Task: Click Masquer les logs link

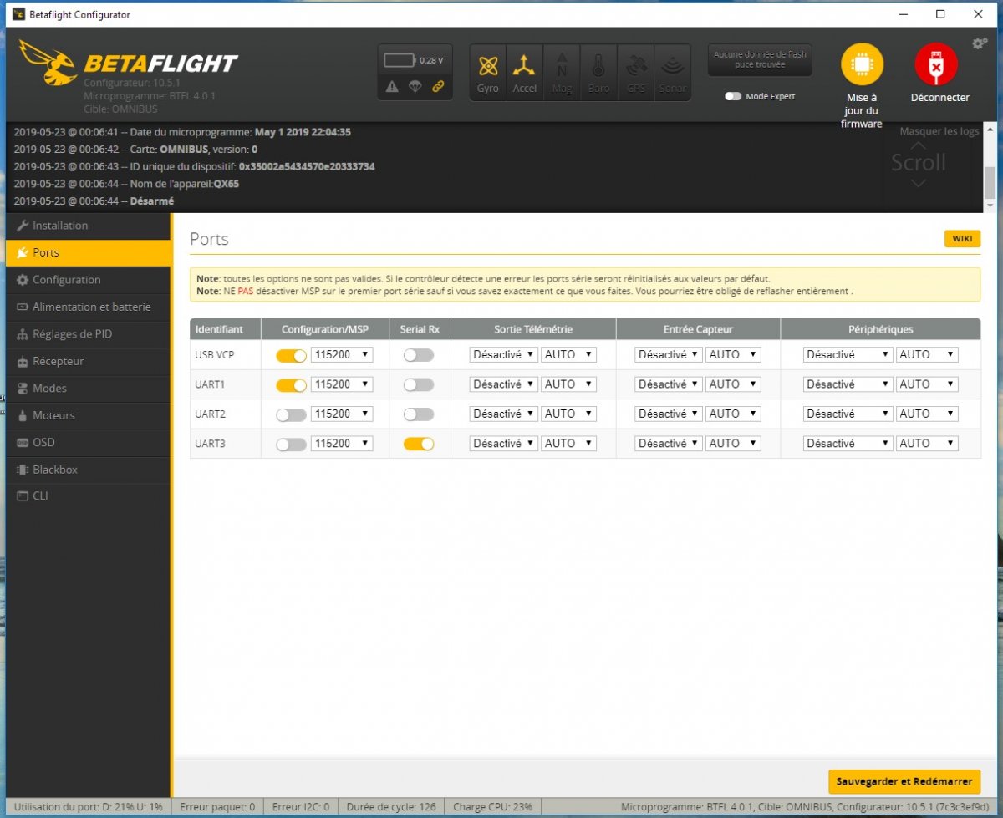Action: click(939, 131)
